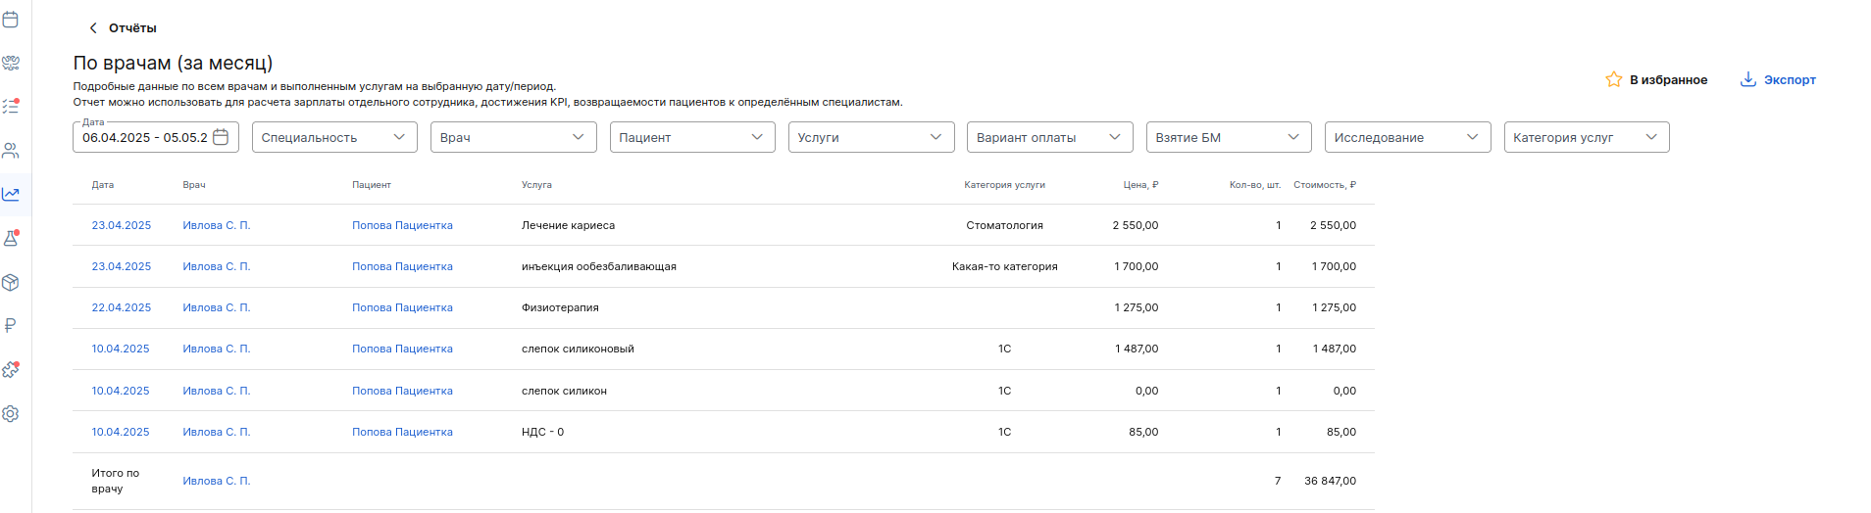Open the laboratory flask sidebar icon

pos(11,238)
